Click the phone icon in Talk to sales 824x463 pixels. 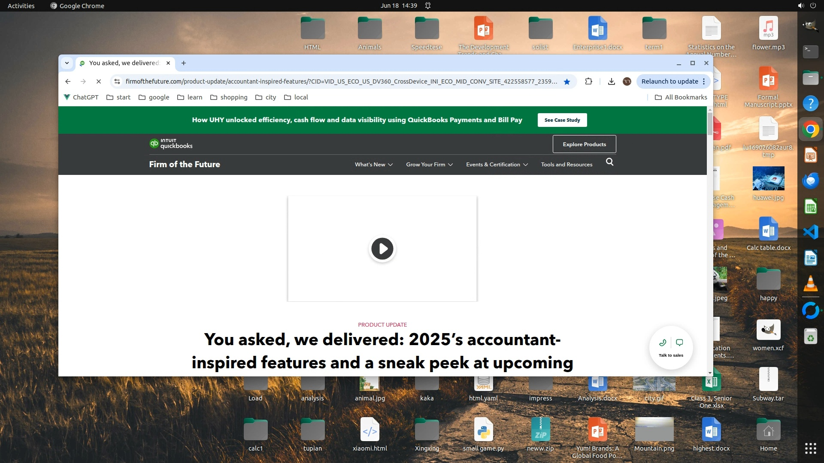pos(663,343)
